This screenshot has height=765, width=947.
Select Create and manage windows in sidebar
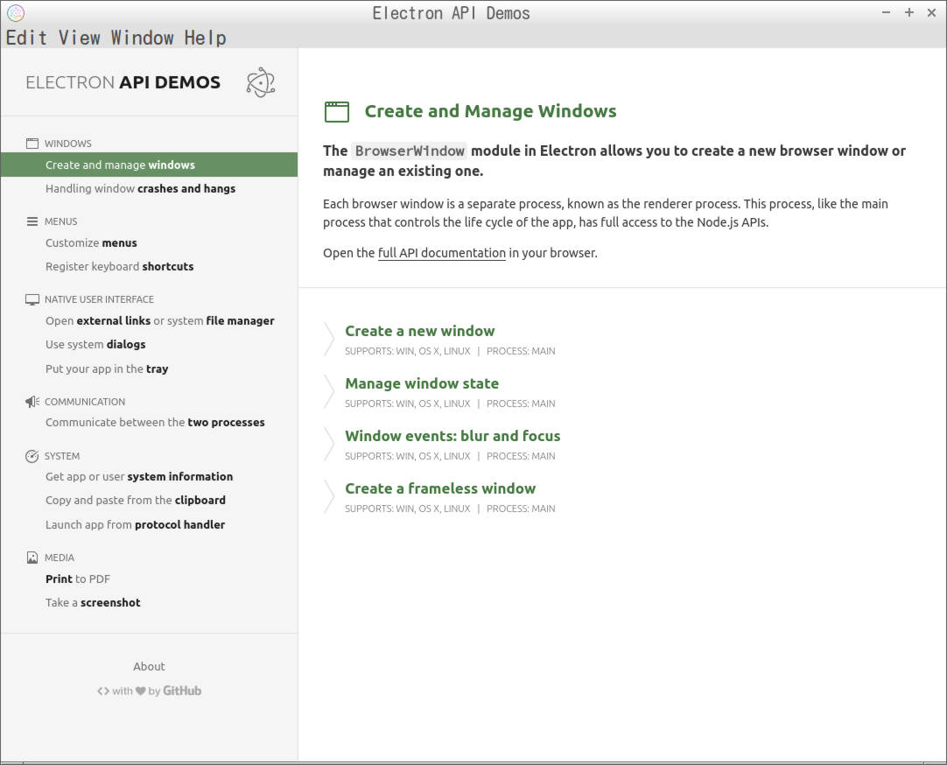(x=149, y=165)
